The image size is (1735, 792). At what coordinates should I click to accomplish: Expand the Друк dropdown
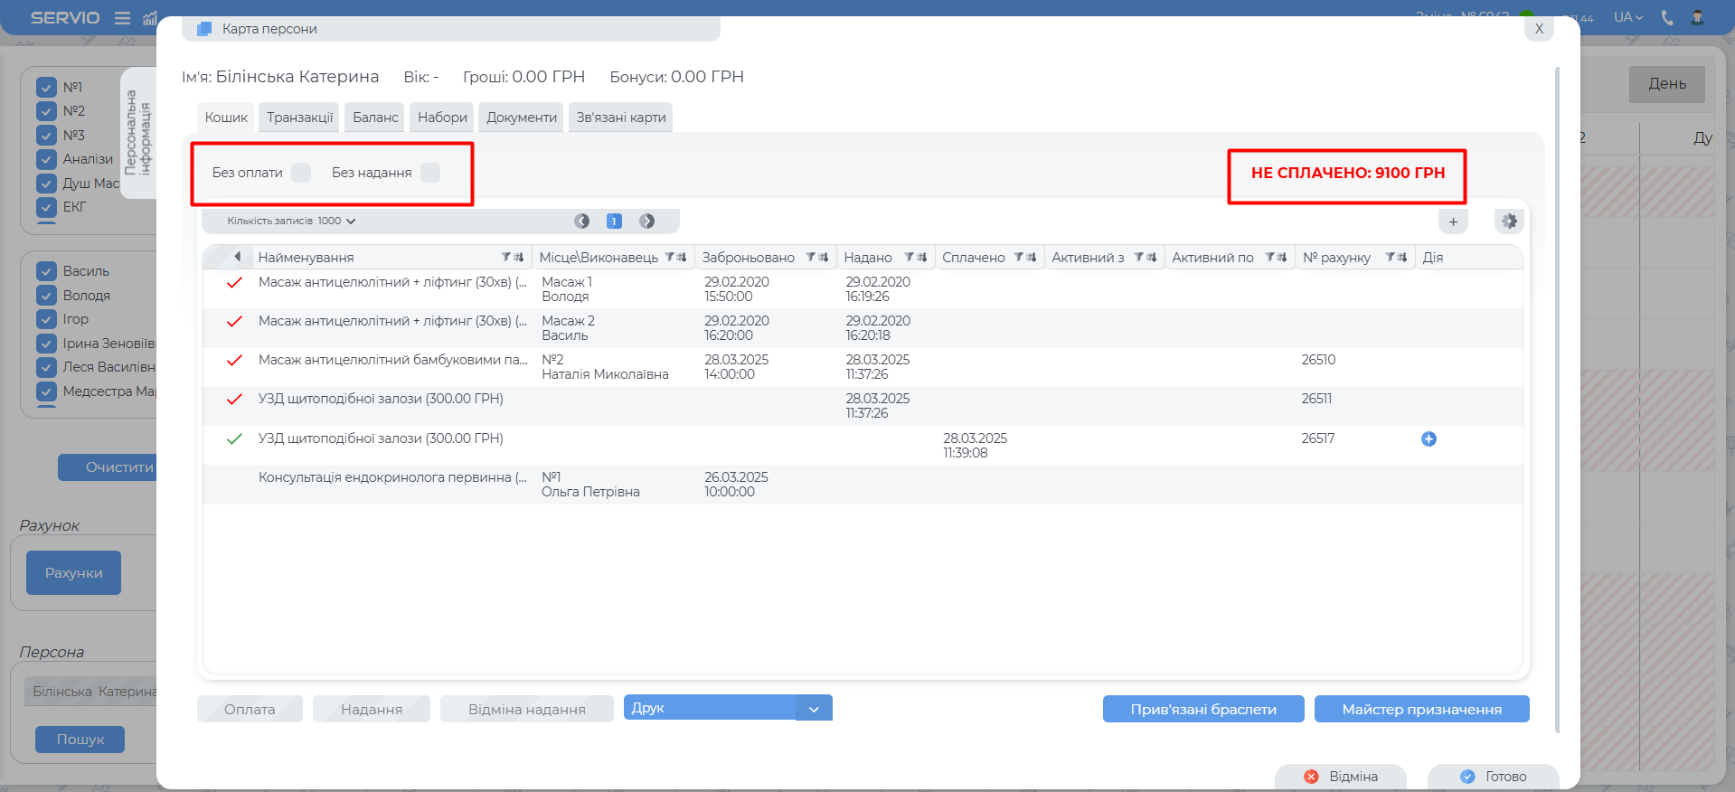coord(814,709)
